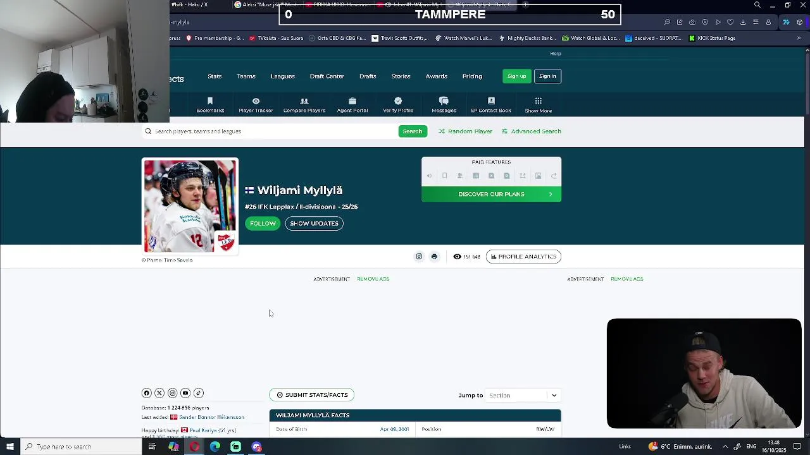The height and width of the screenshot is (455, 810).
Task: Switch to the Aleksi "Muse jää" browser tab
Action: [x=267, y=4]
